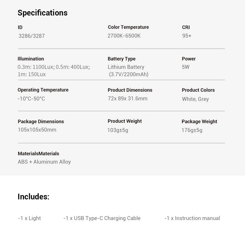The width and height of the screenshot is (245, 227).
Task: Click the Operating Temperature label
Action: pyautogui.click(x=43, y=90)
